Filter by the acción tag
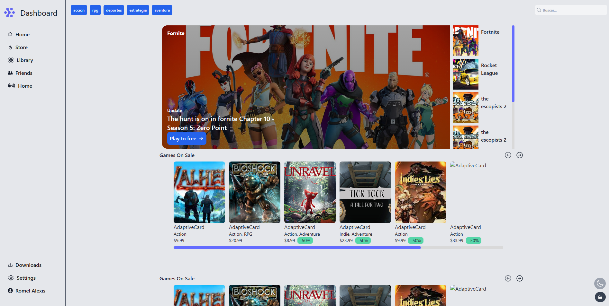 (x=79, y=10)
